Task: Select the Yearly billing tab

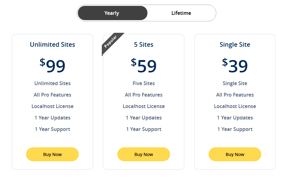Action: click(x=112, y=13)
